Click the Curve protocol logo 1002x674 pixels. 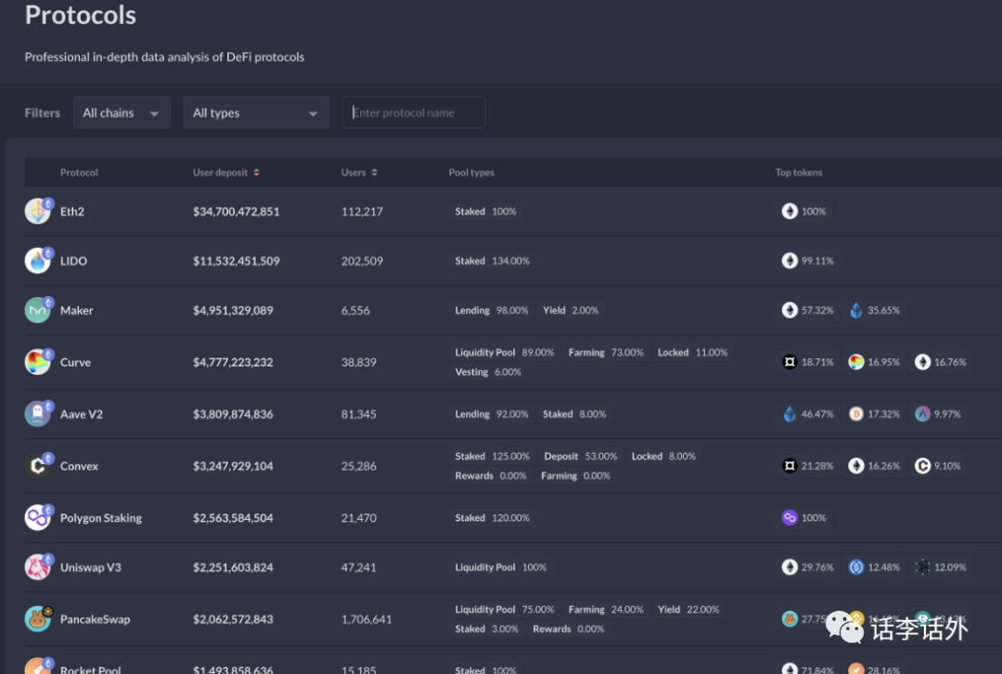(x=38, y=362)
